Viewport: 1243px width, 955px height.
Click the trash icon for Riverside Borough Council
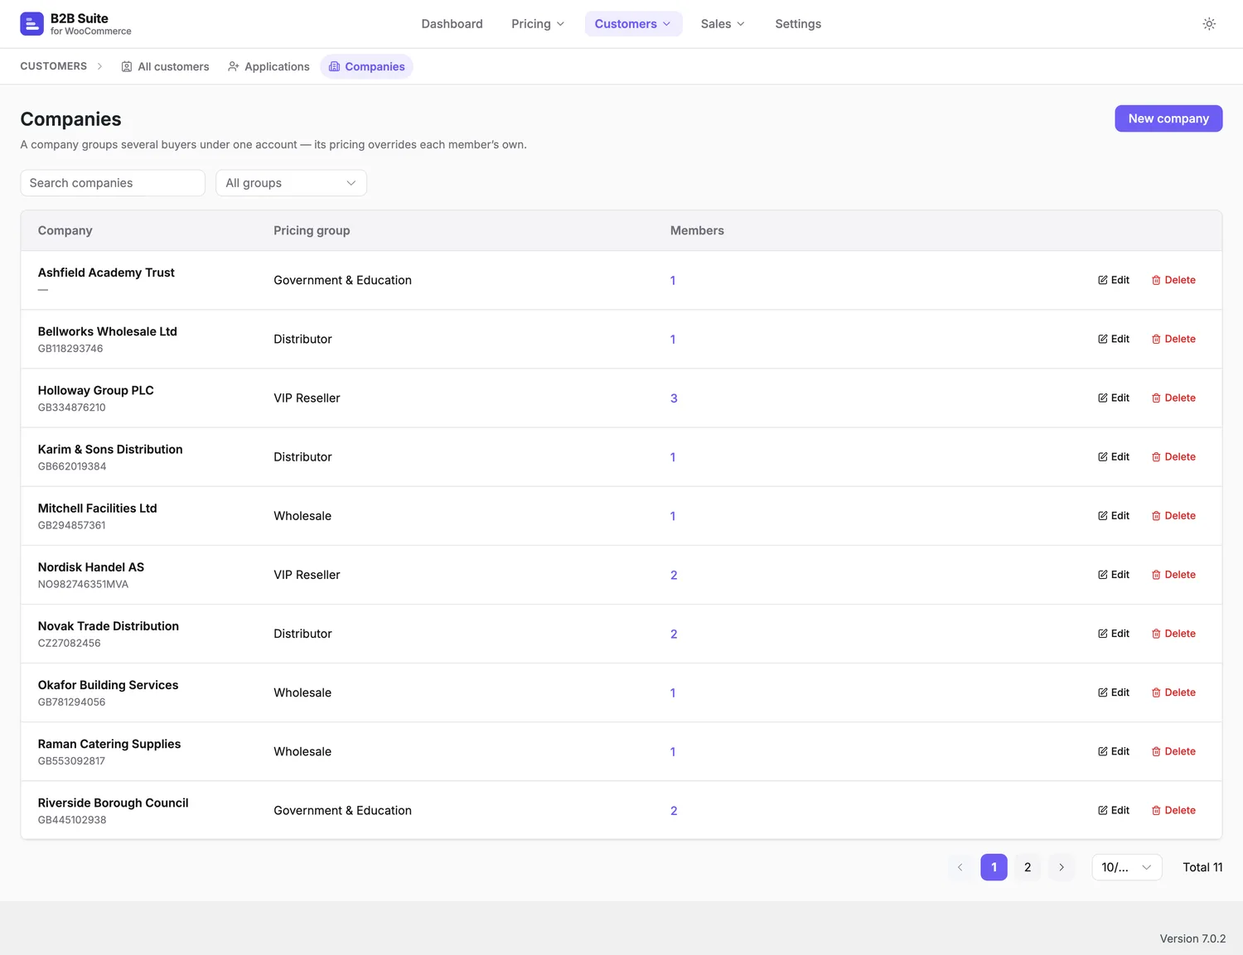click(x=1156, y=810)
